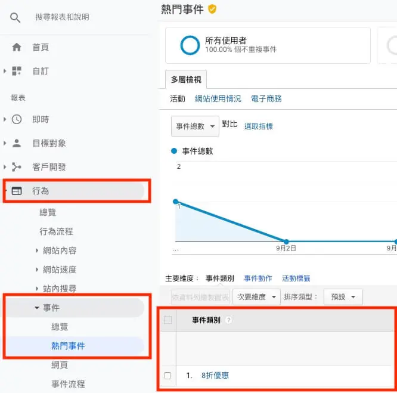The width and height of the screenshot is (397, 393).
Task: Expand the 客戶開發 section arrow
Action: coord(5,167)
